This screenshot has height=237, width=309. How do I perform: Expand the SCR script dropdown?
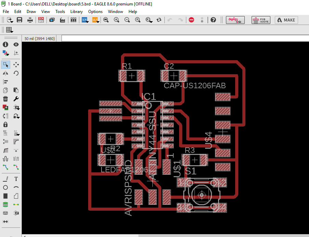pos(88,22)
